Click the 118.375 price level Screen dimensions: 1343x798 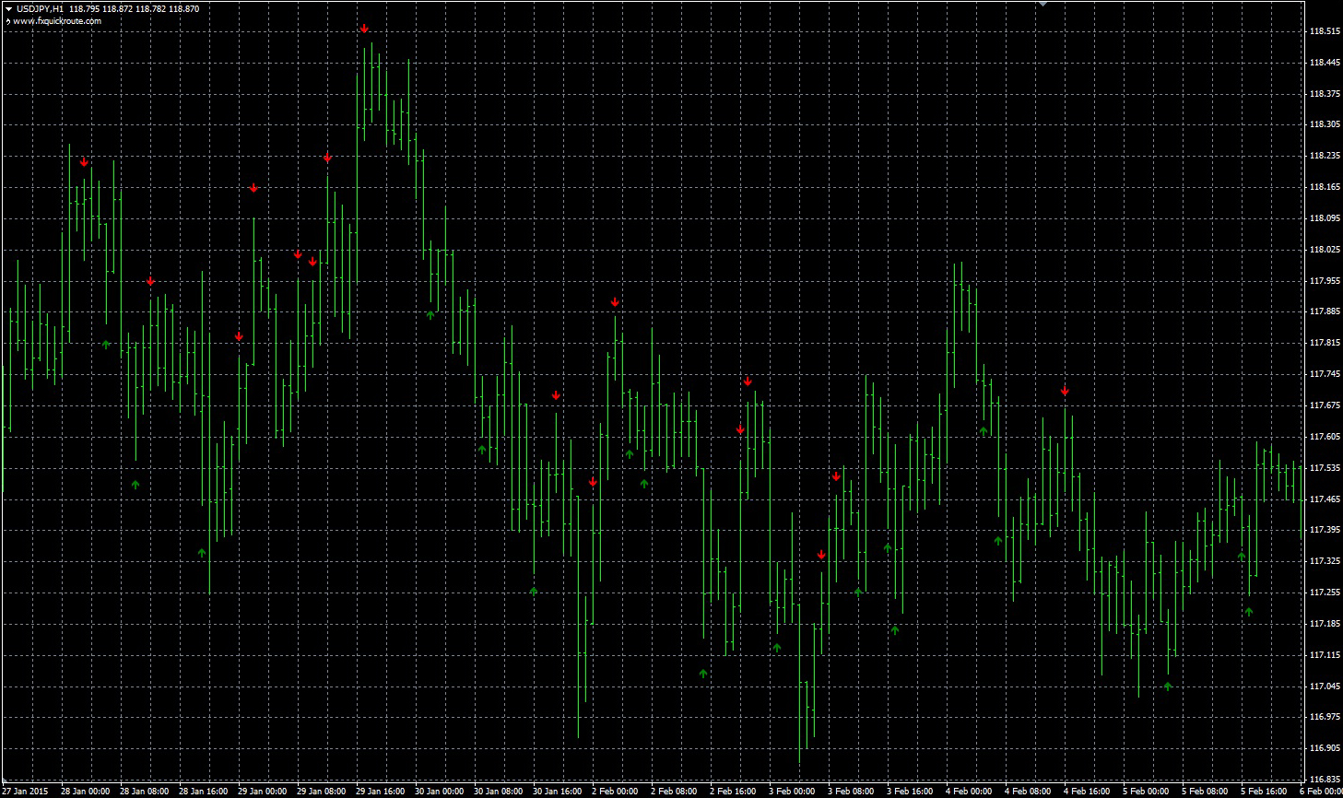coord(1324,94)
